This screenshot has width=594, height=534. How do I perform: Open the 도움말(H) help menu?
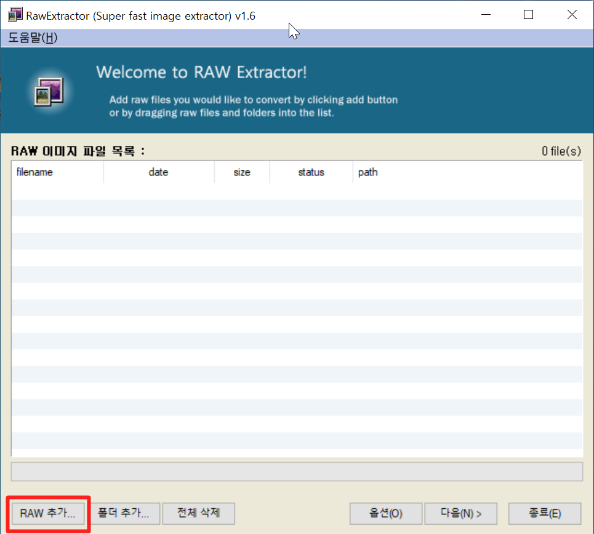tap(33, 38)
